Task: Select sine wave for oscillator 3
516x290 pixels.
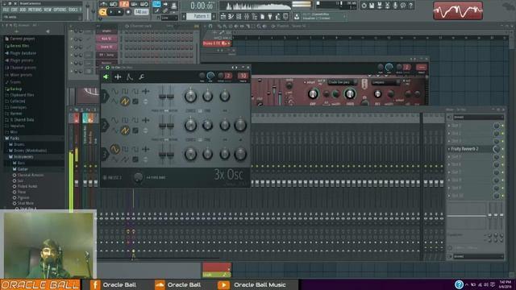Action: pos(114,149)
